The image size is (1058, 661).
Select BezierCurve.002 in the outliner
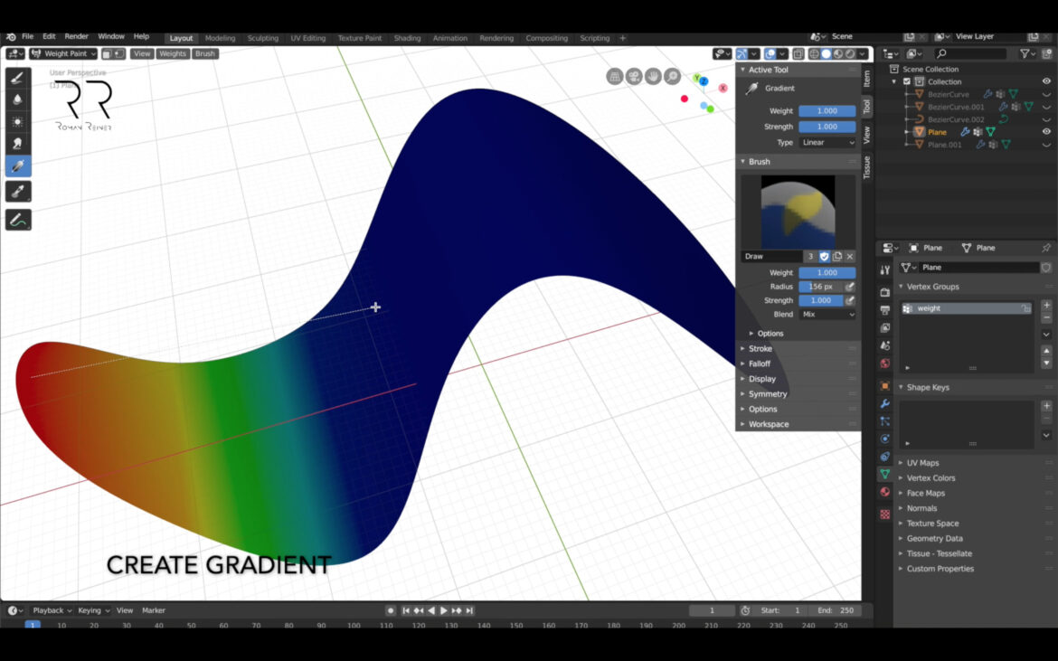(954, 118)
